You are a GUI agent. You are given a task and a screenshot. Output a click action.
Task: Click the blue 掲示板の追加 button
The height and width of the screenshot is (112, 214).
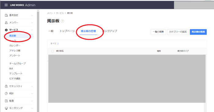click(198, 32)
